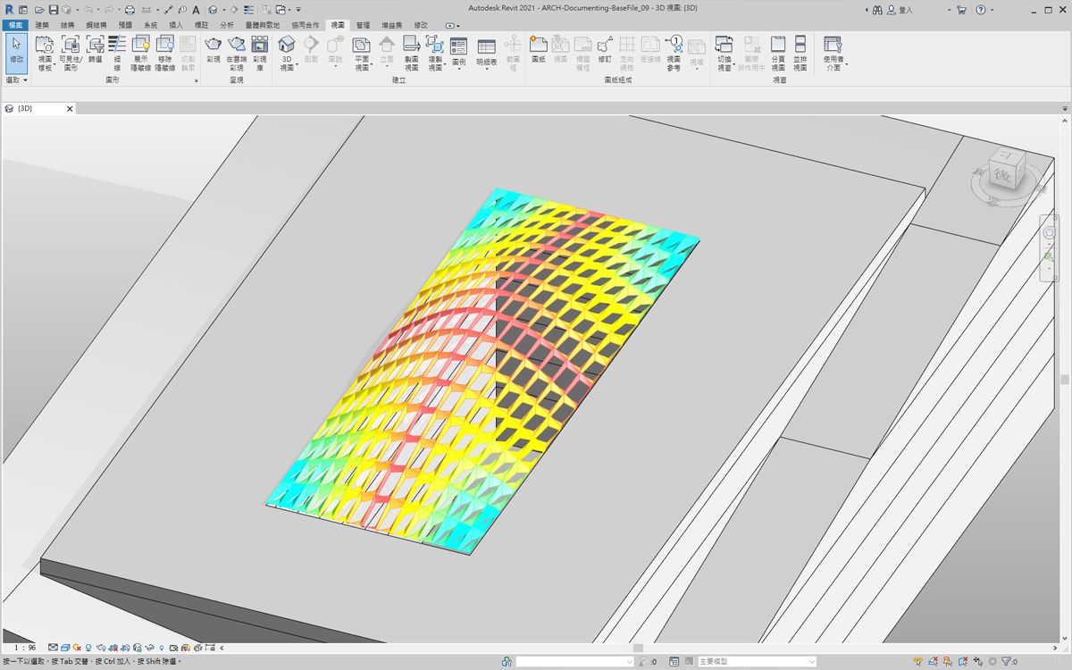Screen dimensions: 1072x670
Task: Open the quick access toolbar customize dropdown
Action: coord(298,10)
